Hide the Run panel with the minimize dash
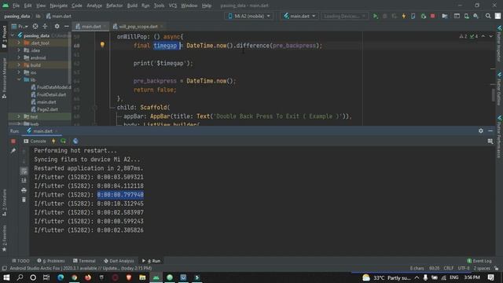 (490, 131)
